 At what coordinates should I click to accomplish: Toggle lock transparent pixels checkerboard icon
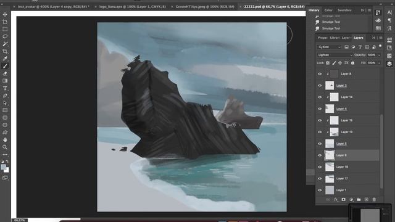tap(328, 63)
